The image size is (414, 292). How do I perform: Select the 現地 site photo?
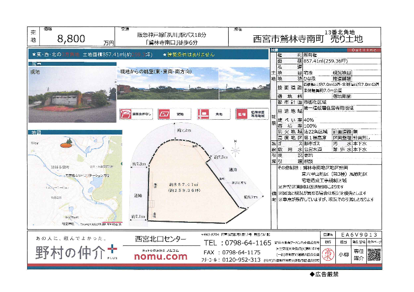point(72,95)
